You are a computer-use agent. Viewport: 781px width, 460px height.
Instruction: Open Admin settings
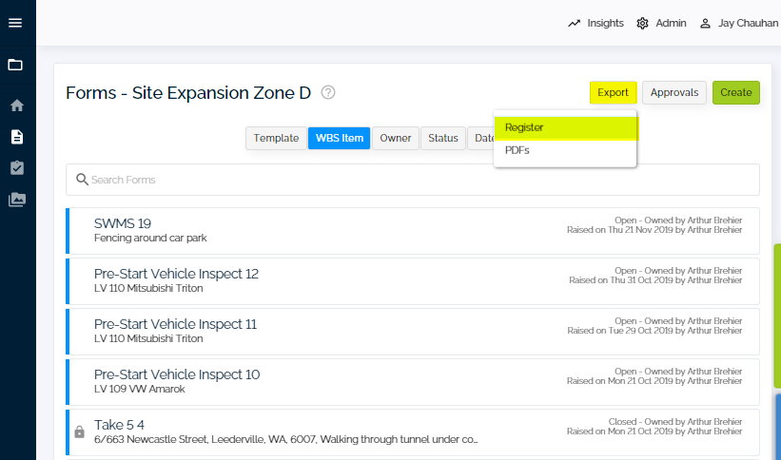pyautogui.click(x=671, y=23)
